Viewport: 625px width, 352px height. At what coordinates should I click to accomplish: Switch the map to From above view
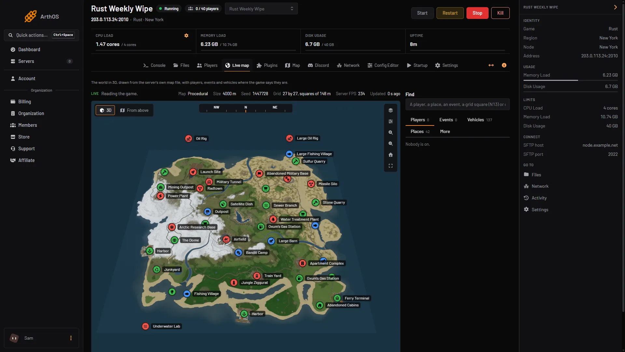(134, 110)
